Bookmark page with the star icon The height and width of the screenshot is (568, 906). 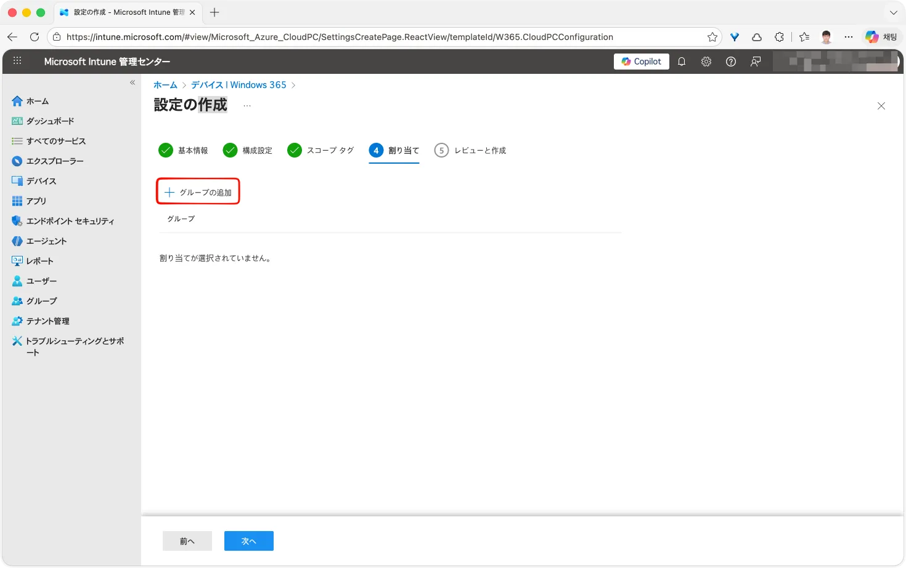712,37
